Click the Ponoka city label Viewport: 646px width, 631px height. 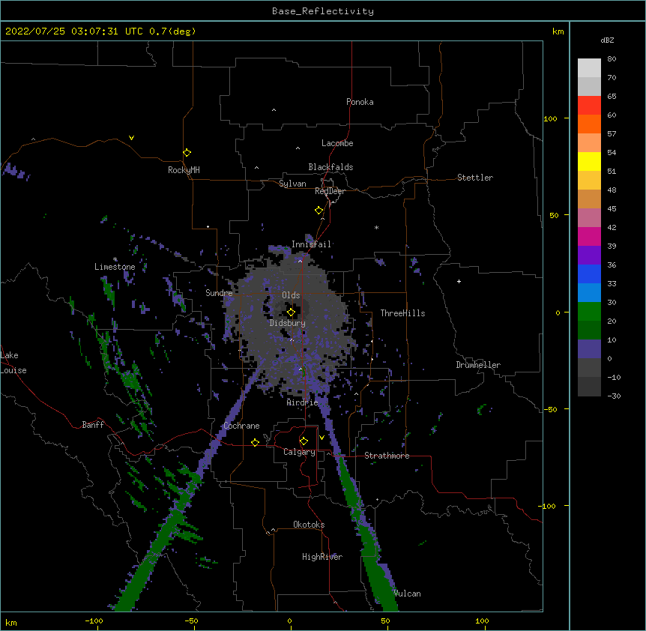360,102
